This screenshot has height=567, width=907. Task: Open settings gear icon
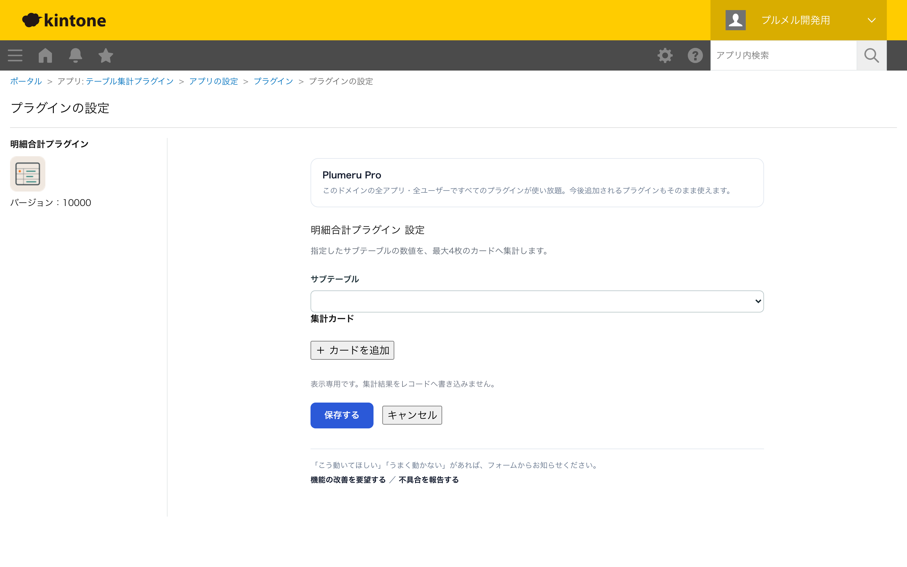click(x=665, y=55)
